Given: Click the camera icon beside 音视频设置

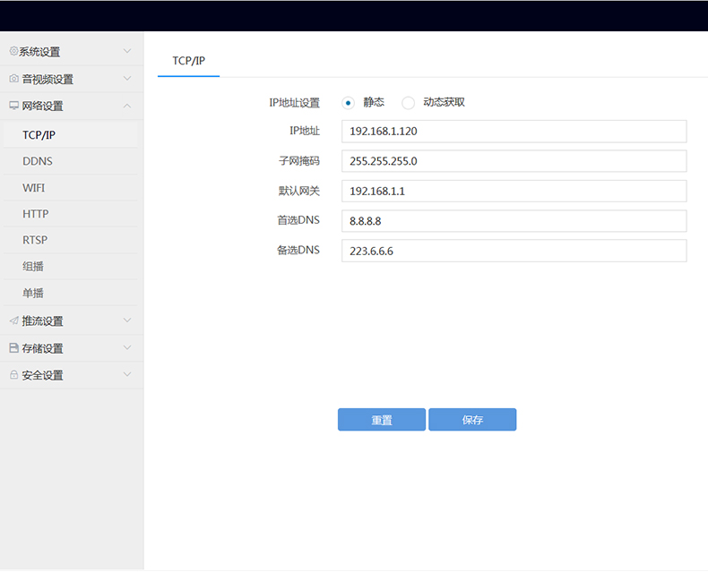Looking at the screenshot, I should pos(14,79).
